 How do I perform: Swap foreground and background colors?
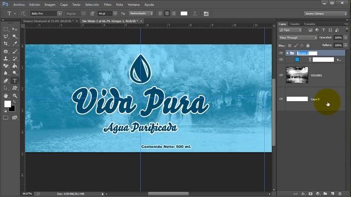(x=14, y=102)
